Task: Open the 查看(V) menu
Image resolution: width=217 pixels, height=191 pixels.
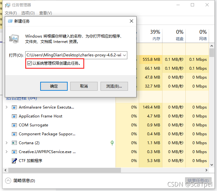Action: pyautogui.click(x=46, y=13)
